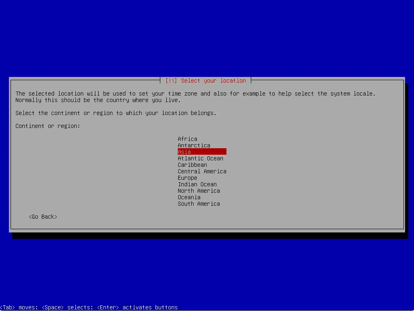Image resolution: width=414 pixels, height=311 pixels.
Task: Click the <Enter> activates buttons hint
Action: 137,307
